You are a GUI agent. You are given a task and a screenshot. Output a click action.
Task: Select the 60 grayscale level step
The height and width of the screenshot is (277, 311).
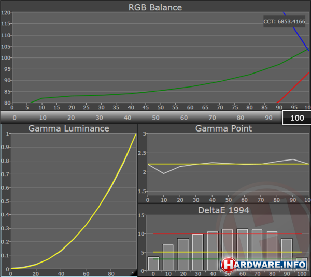[x=183, y=118]
